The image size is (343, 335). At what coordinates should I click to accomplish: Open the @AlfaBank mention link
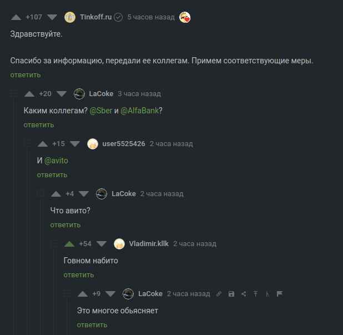pos(140,111)
